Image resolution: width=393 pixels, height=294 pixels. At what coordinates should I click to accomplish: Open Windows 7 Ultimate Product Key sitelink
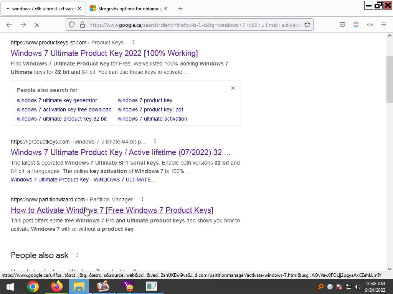50,180
